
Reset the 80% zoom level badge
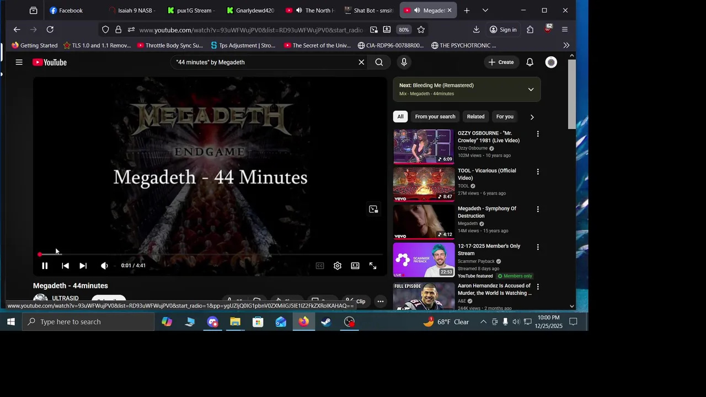pyautogui.click(x=404, y=30)
